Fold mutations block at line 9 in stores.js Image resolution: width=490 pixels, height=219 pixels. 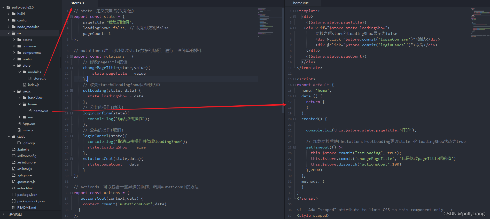point(72,56)
